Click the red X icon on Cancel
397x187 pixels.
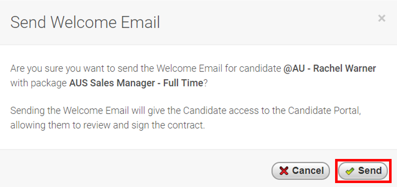click(284, 171)
